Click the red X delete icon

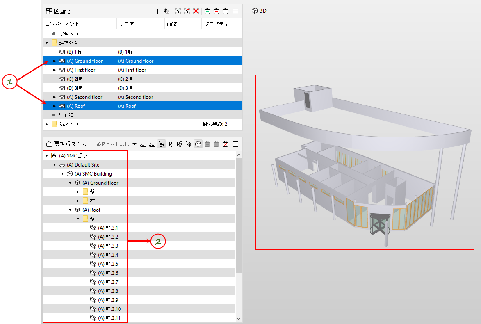196,11
